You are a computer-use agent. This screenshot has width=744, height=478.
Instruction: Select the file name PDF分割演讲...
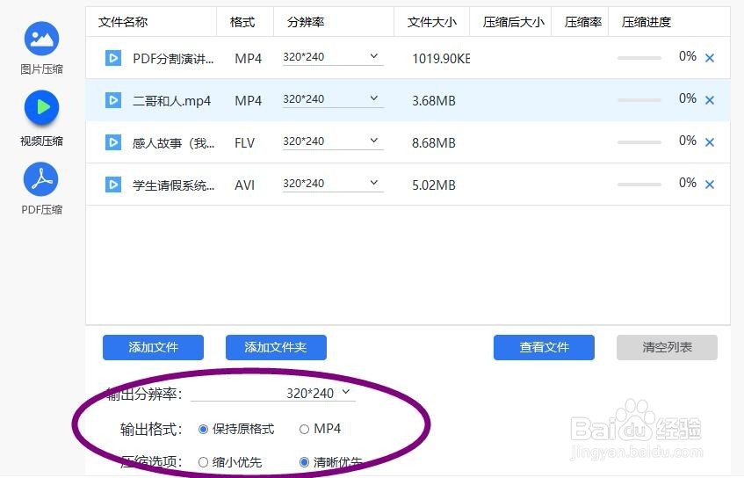coord(173,59)
